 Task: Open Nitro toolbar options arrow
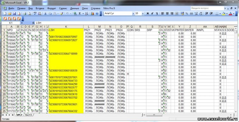23,19
